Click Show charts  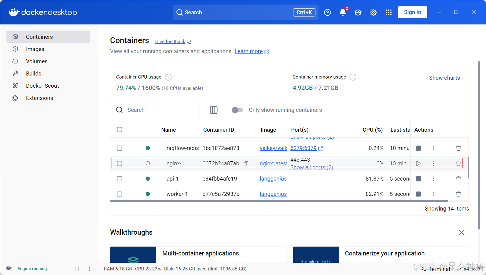tap(444, 78)
